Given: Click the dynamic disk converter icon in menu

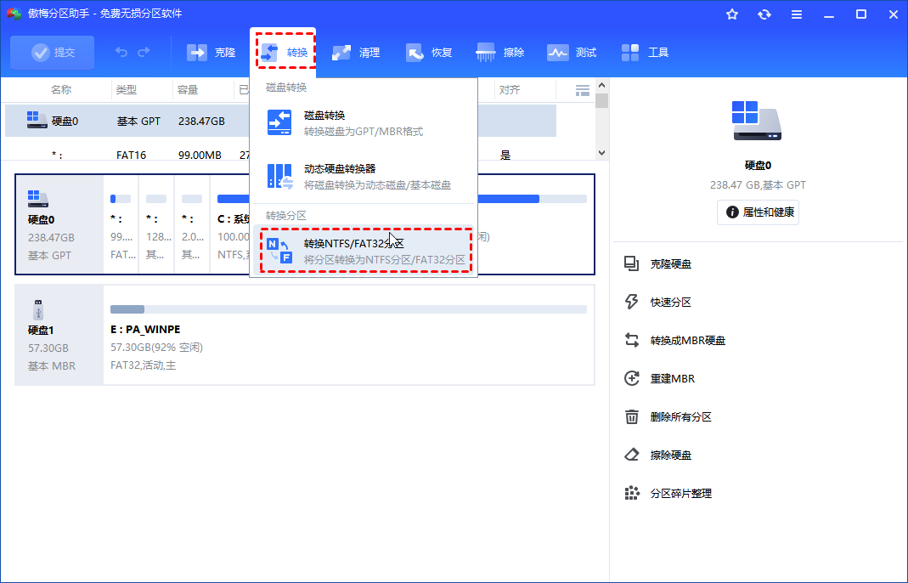Looking at the screenshot, I should 279,176.
